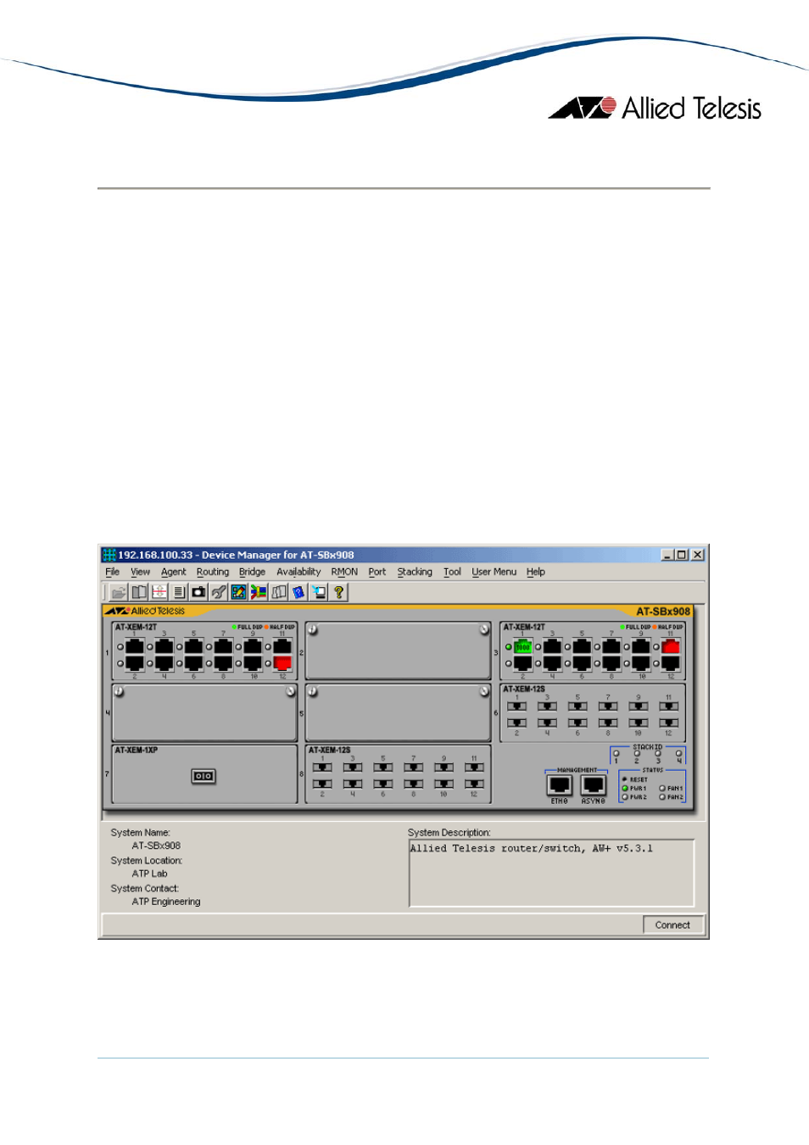Click the PWR2 status LED
809x1145 pixels.
(x=625, y=797)
